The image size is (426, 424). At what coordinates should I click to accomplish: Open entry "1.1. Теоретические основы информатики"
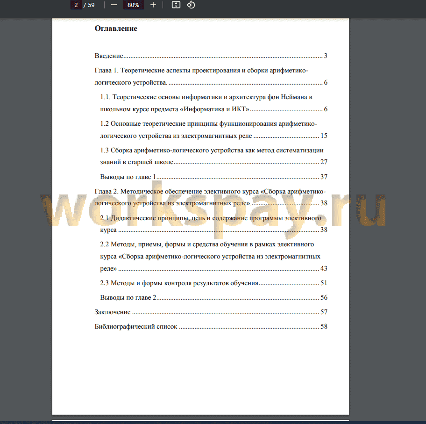coord(213,103)
